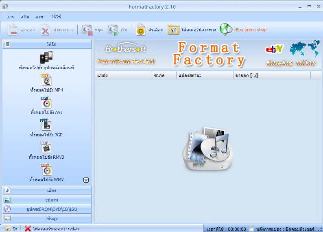
Task: Open the Language (ภาษา) menu
Action: (x=40, y=17)
